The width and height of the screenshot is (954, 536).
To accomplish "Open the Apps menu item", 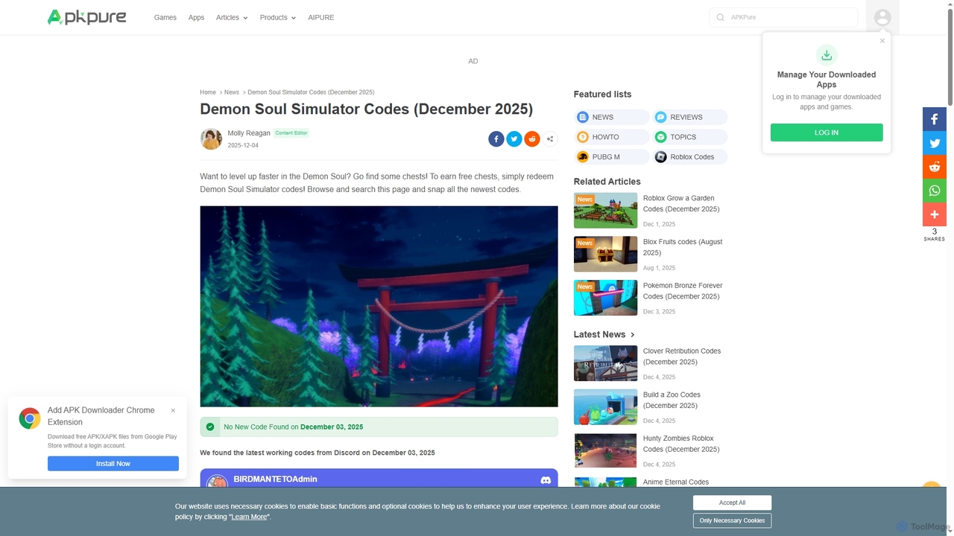I will pos(196,17).
